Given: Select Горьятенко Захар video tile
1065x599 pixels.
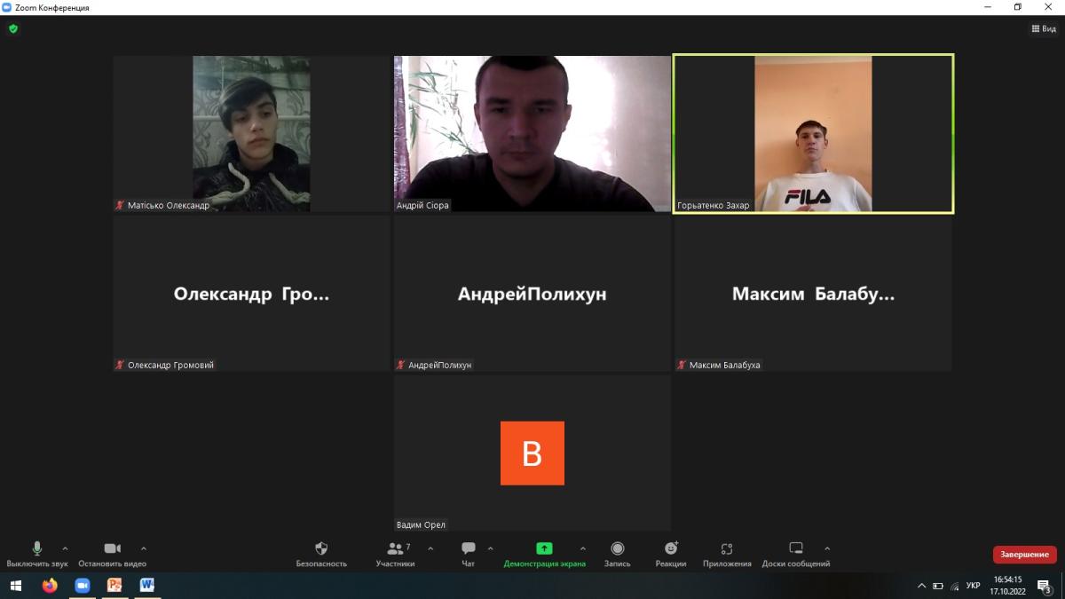Looking at the screenshot, I should 813,134.
